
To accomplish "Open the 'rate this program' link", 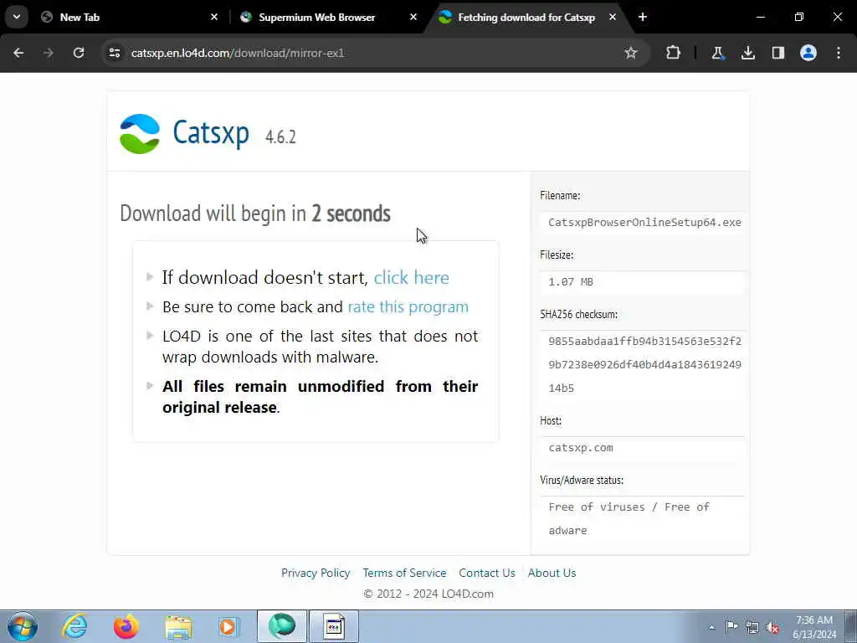I will coord(408,306).
